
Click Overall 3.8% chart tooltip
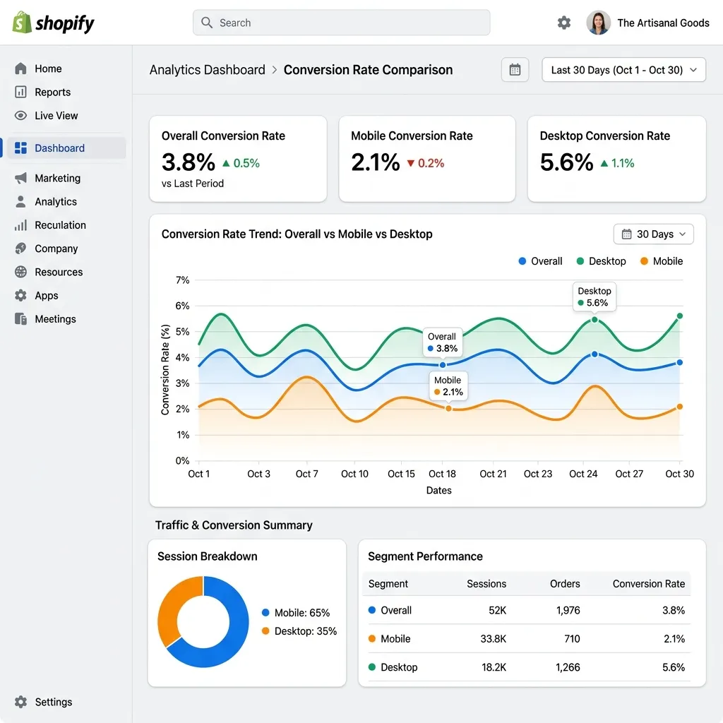pyautogui.click(x=443, y=342)
